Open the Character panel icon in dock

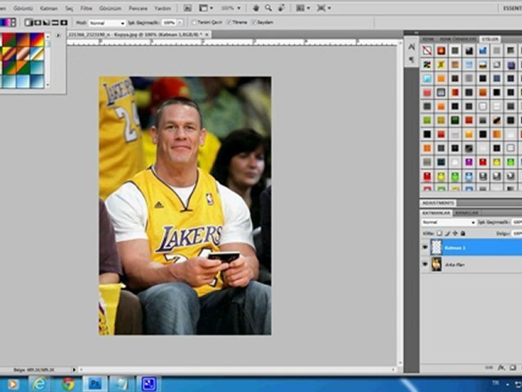(x=412, y=47)
